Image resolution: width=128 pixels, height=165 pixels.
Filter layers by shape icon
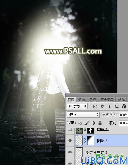coord(117,106)
